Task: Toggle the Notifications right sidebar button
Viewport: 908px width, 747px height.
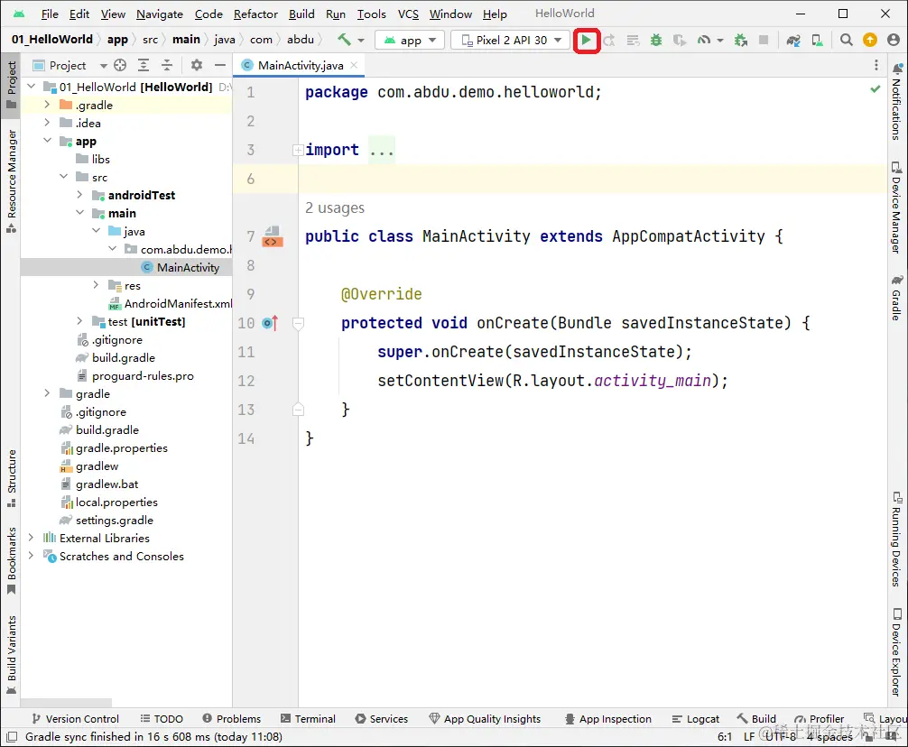Action: pos(896,102)
